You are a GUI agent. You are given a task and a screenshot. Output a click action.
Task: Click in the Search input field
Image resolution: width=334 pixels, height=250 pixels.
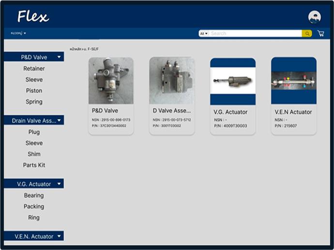point(256,33)
